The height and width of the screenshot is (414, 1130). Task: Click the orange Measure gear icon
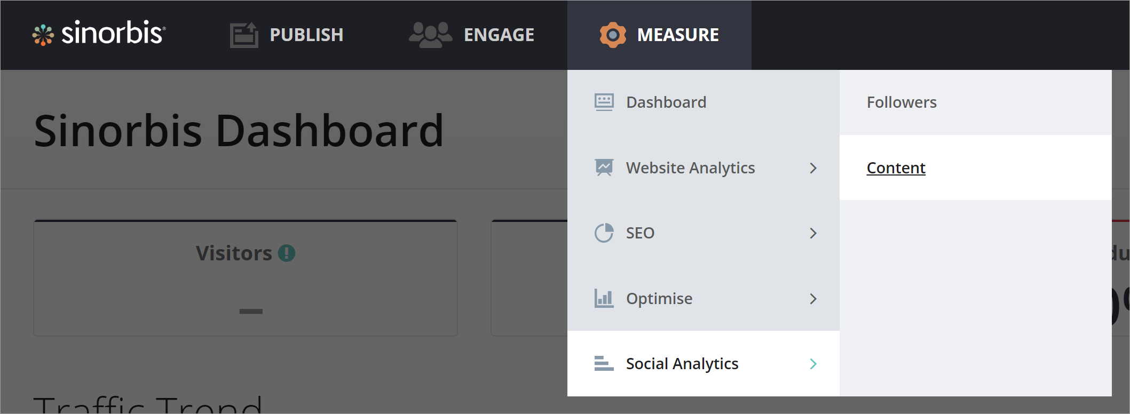tap(613, 35)
